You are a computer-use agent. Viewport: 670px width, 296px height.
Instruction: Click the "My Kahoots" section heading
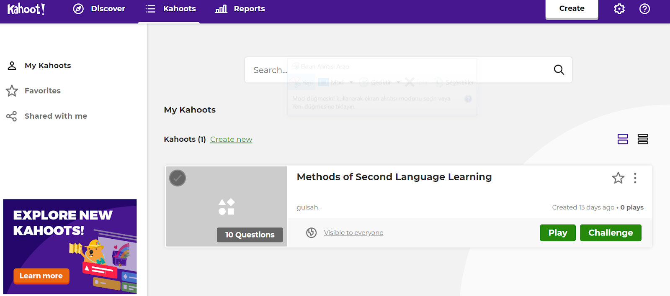(190, 110)
